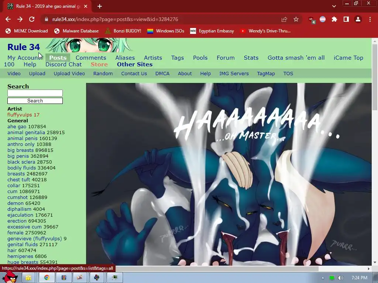Screen dimensions: 378x283
Task: Open the Tags page
Action: 178,58
